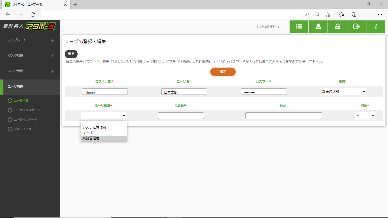388x218 pixels.
Task: Click the browser back arrow
Action: point(8,14)
